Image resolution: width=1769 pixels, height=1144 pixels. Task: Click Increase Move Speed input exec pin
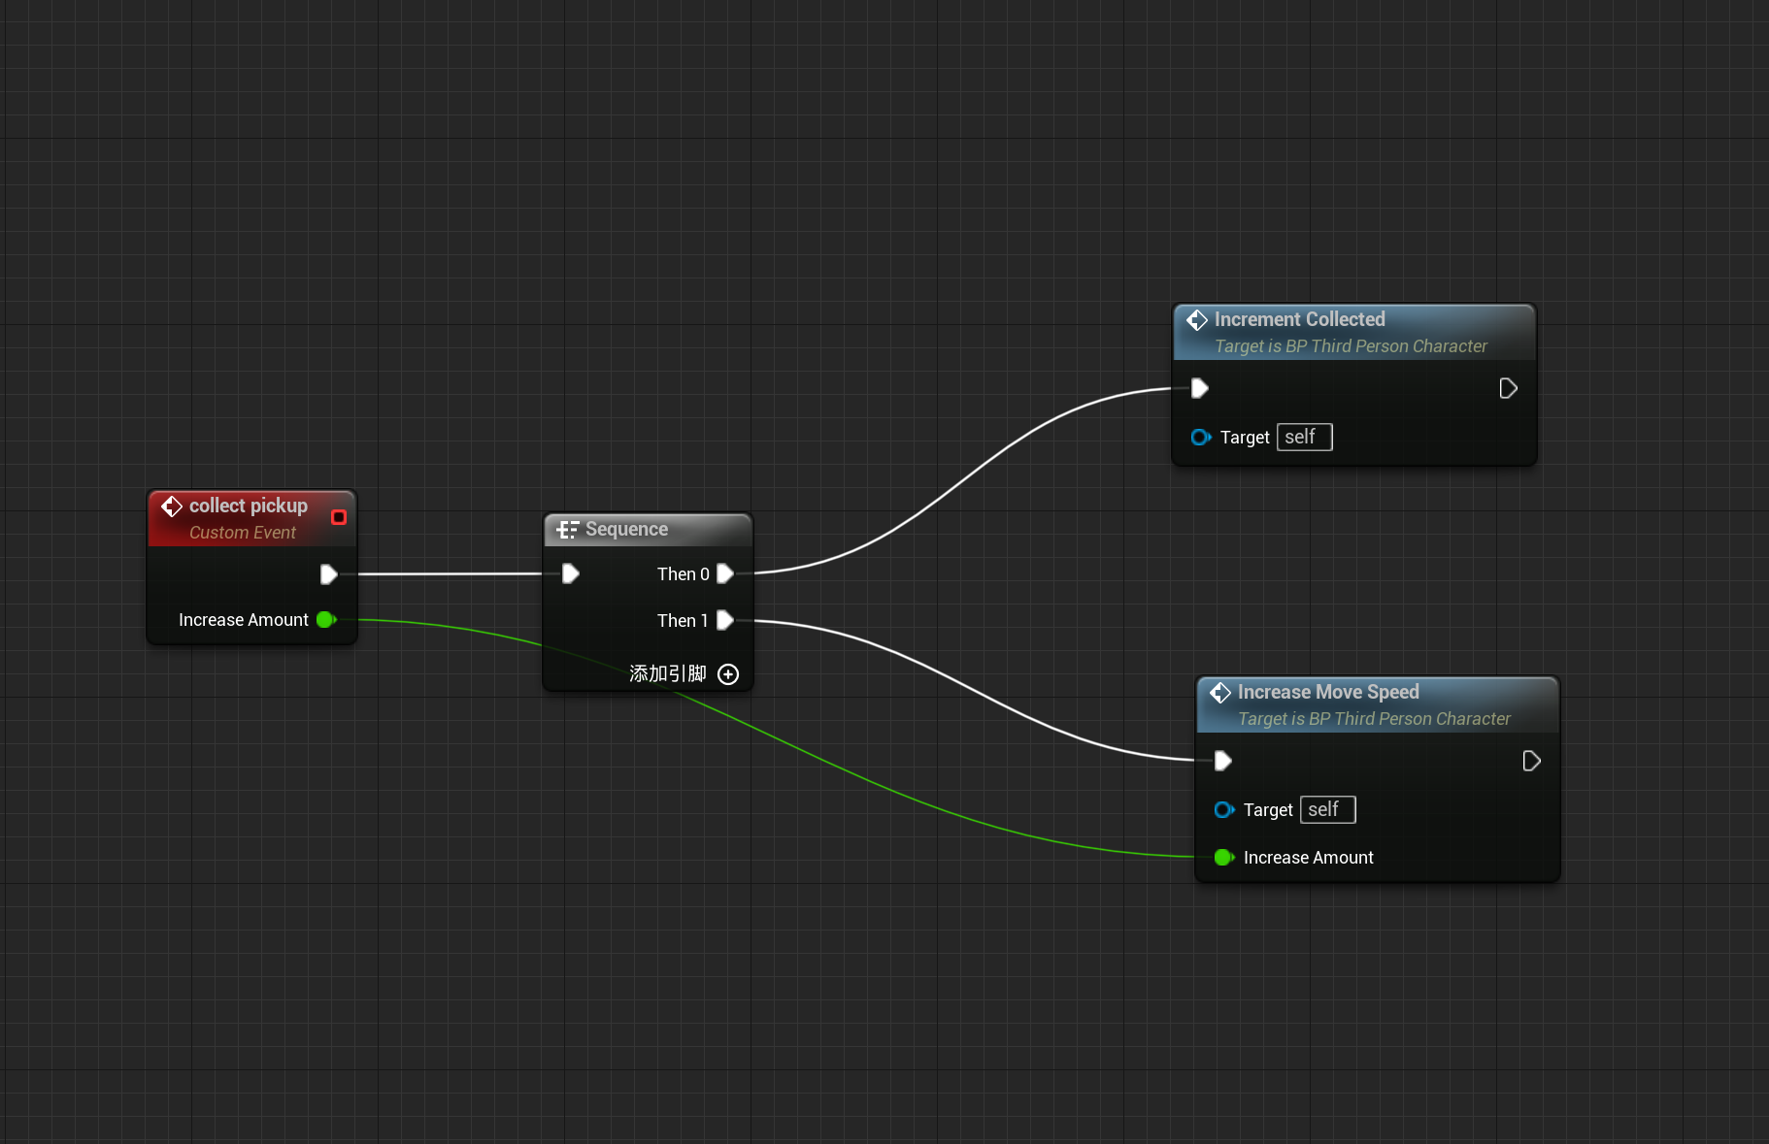(x=1223, y=762)
